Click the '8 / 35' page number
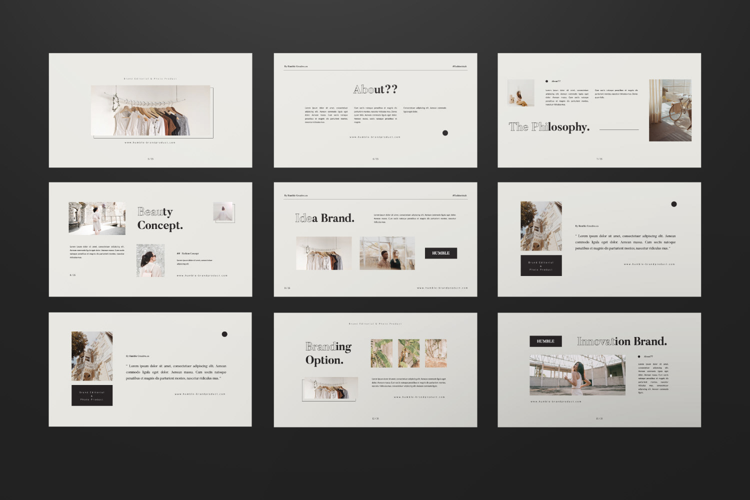Viewport: 750px width, 500px height. pyautogui.click(x=73, y=275)
